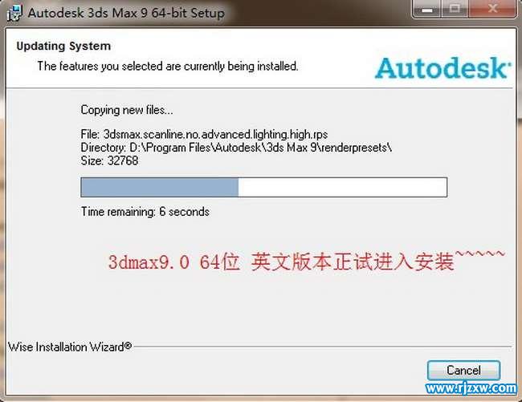The width and height of the screenshot is (522, 402).
Task: Click the red Chinese 3dmax9.0 annotation text
Action: 306,261
